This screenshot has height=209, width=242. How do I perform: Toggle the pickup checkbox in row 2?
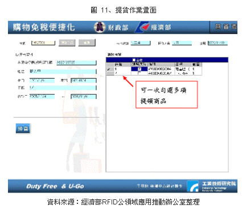[140, 73]
